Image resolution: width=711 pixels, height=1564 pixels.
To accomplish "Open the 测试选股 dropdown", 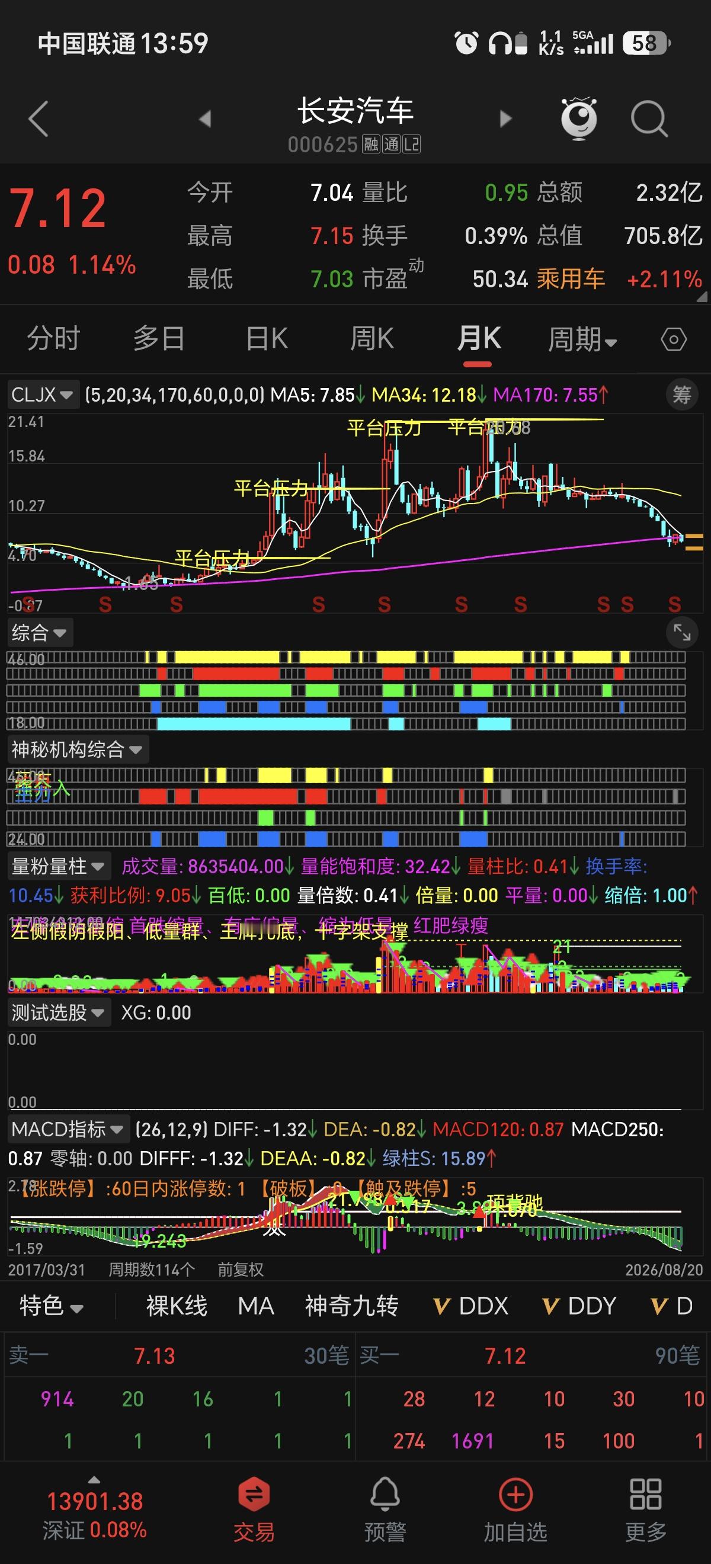I will tap(59, 1012).
